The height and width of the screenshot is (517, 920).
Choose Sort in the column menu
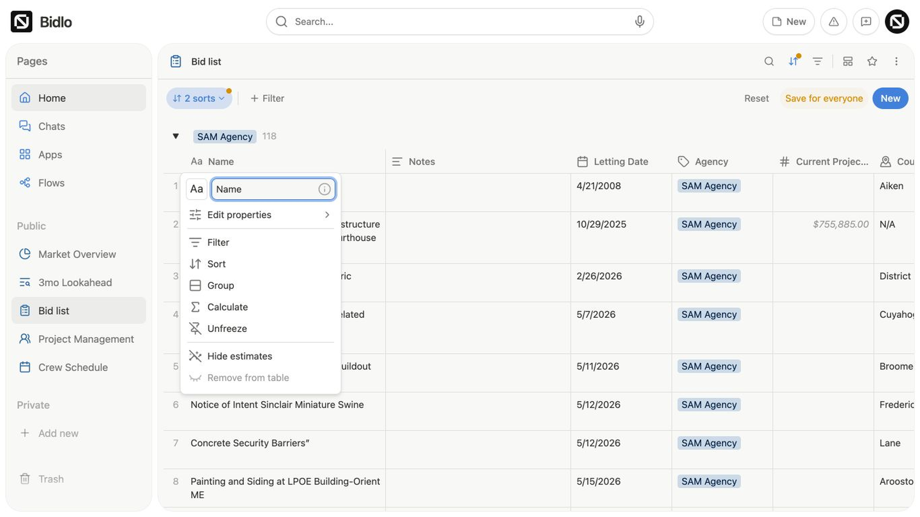pos(260,264)
